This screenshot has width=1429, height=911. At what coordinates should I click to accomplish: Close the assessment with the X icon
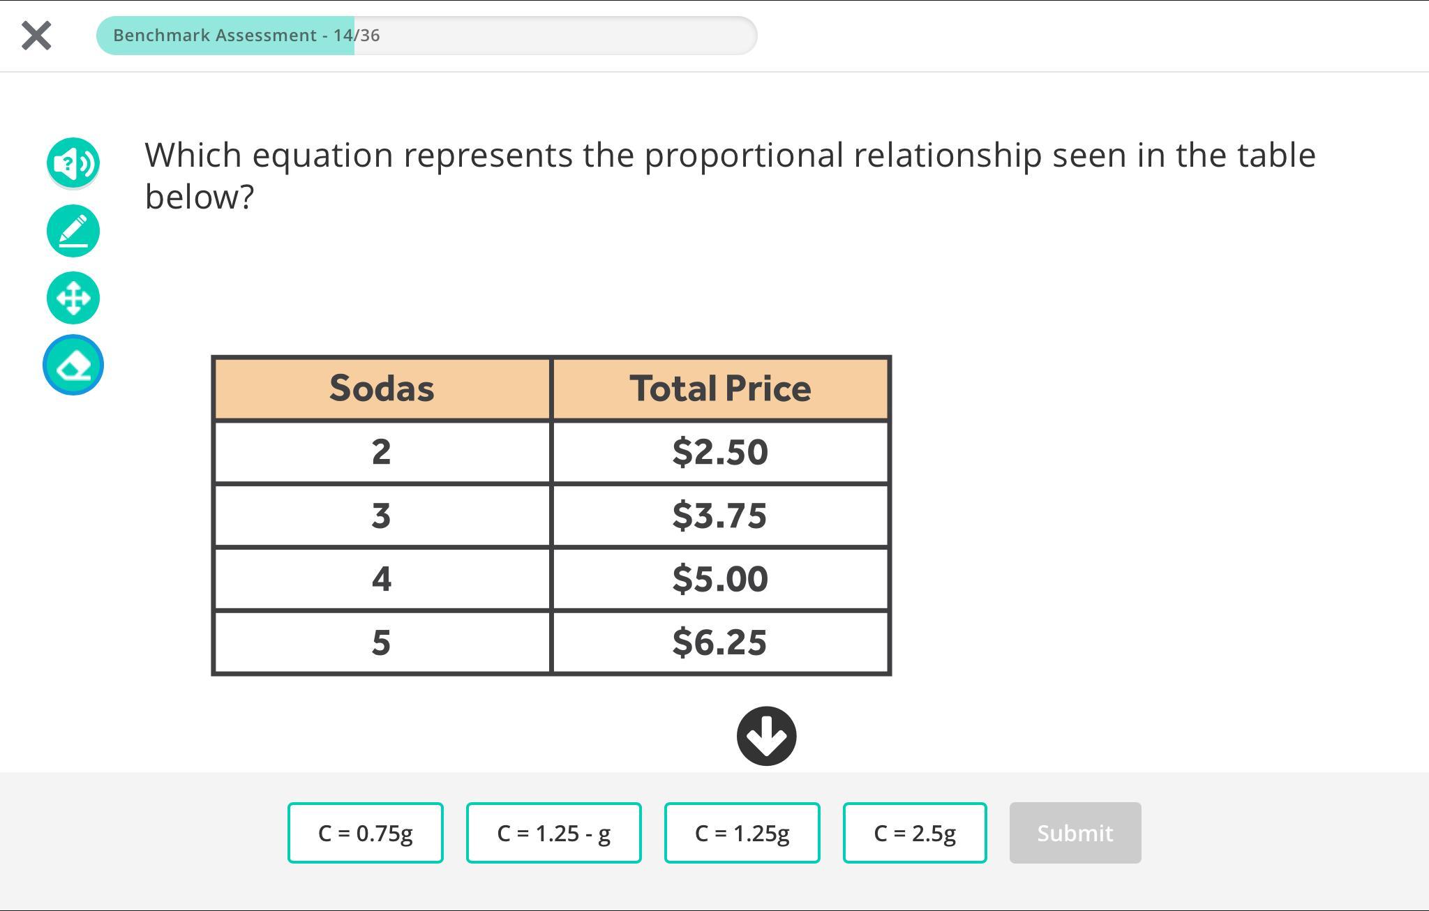click(x=36, y=36)
